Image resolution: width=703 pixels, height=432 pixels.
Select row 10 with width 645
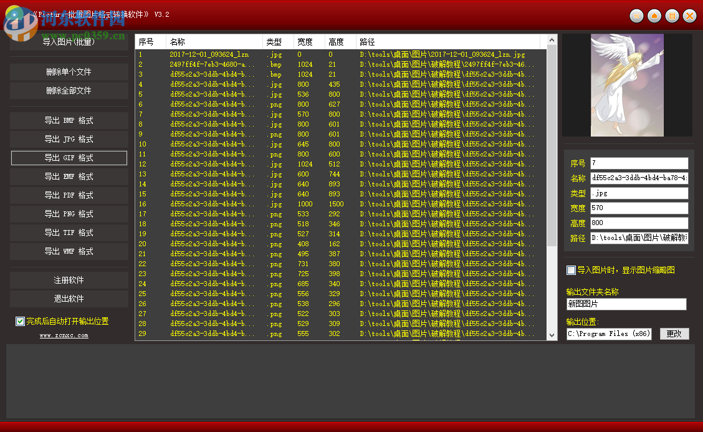point(341,144)
